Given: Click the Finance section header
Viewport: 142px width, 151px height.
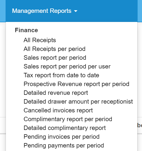Looking at the screenshot, I should (26, 30).
